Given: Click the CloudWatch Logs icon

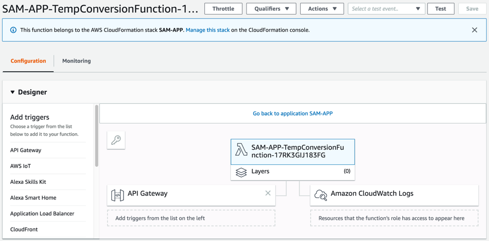Looking at the screenshot, I should [321, 195].
